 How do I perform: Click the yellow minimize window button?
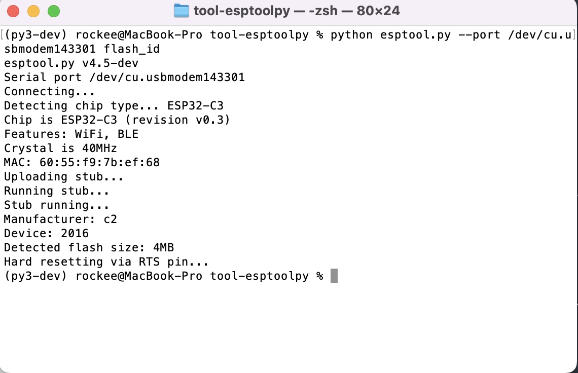[x=33, y=11]
